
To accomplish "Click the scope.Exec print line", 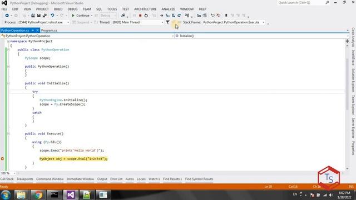I will (72, 151).
